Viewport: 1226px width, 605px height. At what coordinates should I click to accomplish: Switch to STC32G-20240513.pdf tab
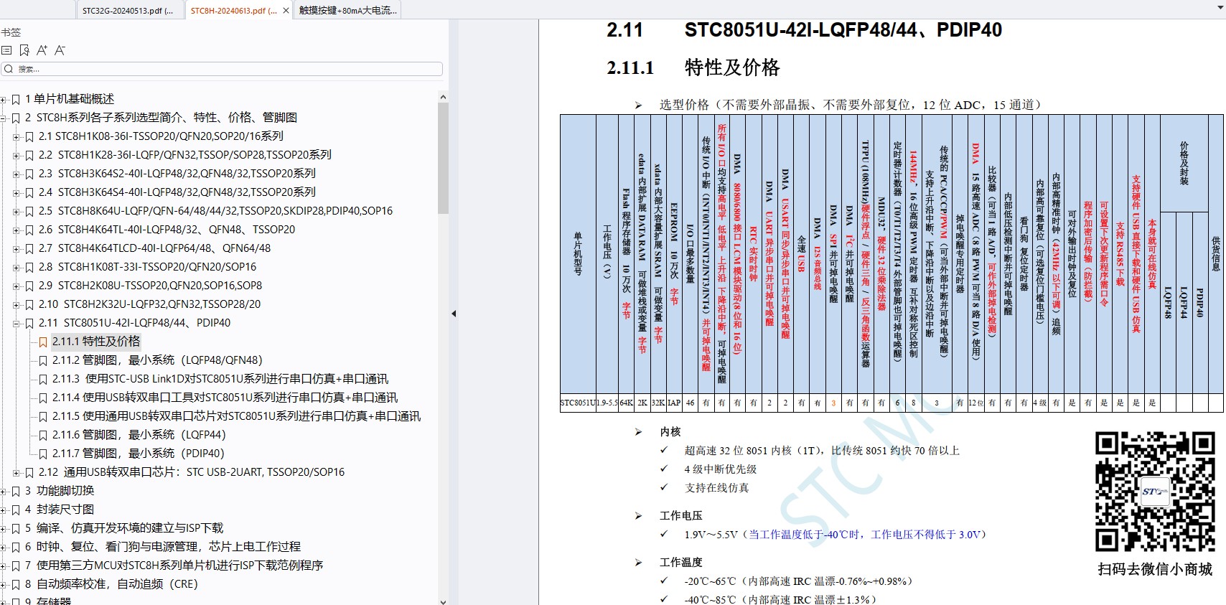coord(129,10)
